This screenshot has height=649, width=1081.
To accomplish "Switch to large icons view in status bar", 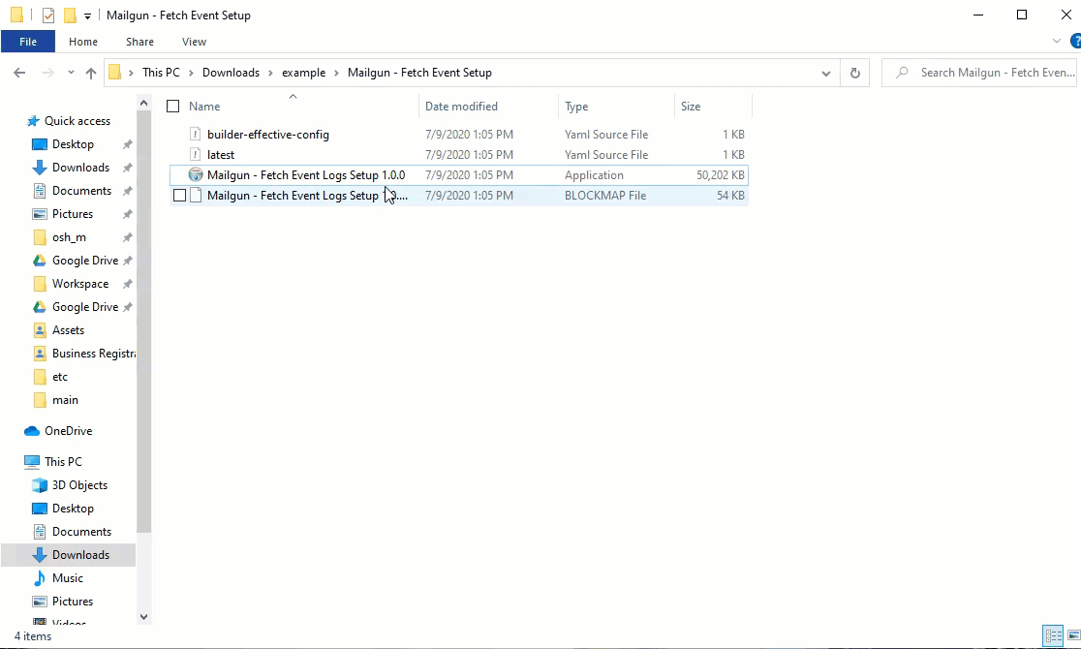I will 1071,636.
